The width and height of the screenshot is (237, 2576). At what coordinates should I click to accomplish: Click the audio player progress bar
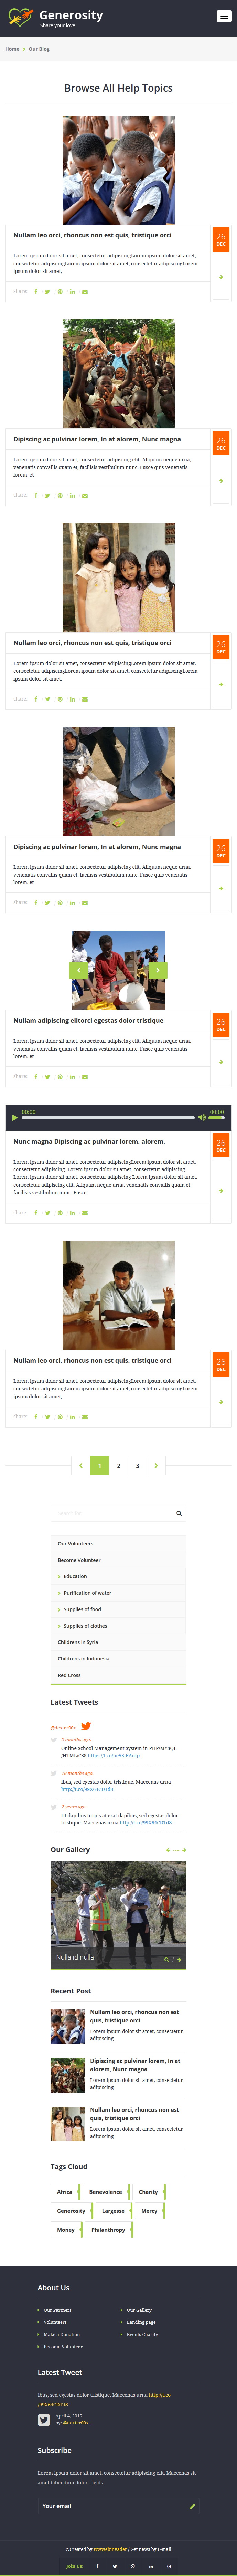(x=108, y=1117)
